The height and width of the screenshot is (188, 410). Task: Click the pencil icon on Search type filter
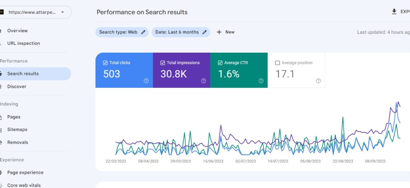tap(143, 32)
